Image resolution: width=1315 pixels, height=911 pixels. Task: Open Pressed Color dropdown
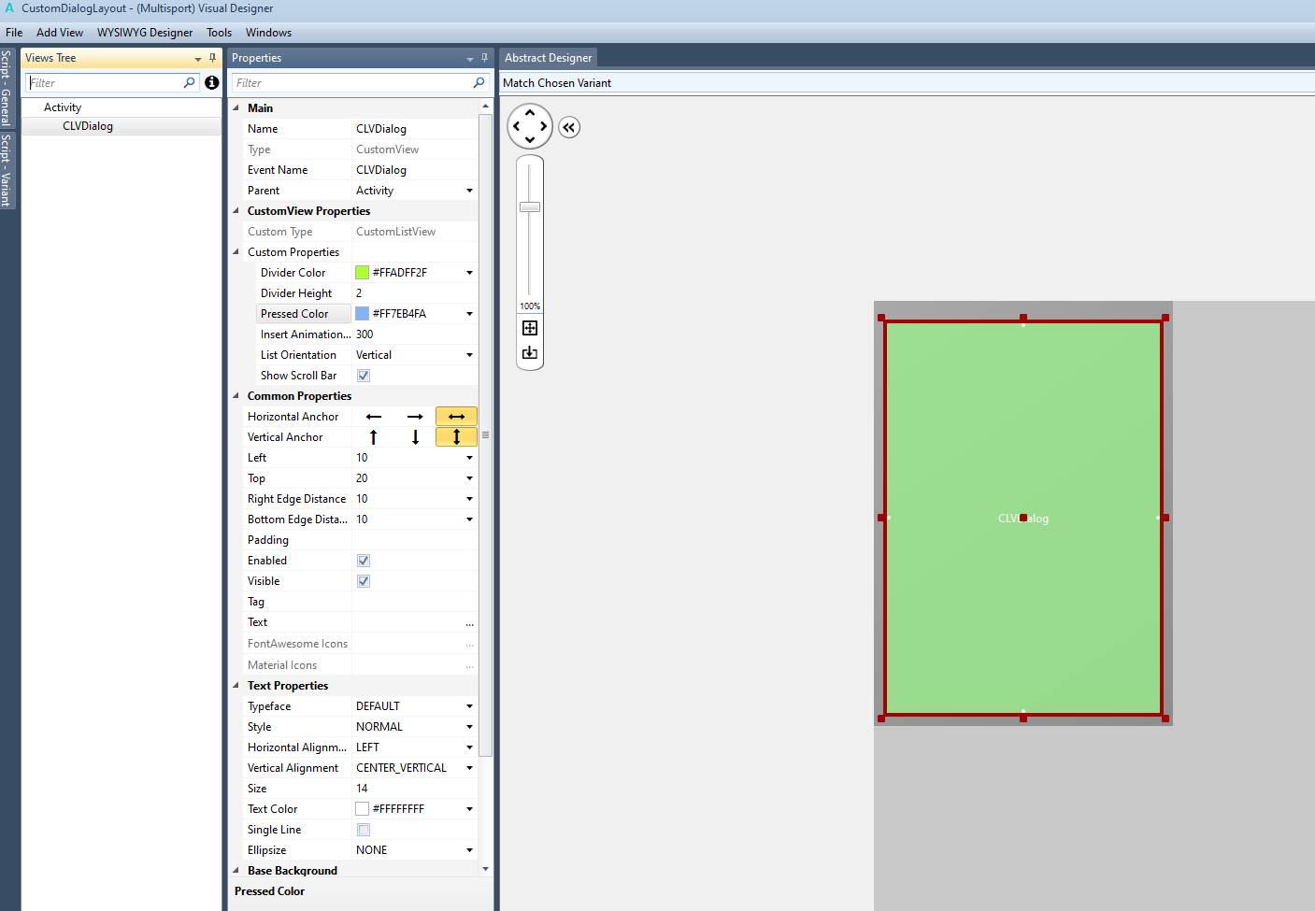469,314
